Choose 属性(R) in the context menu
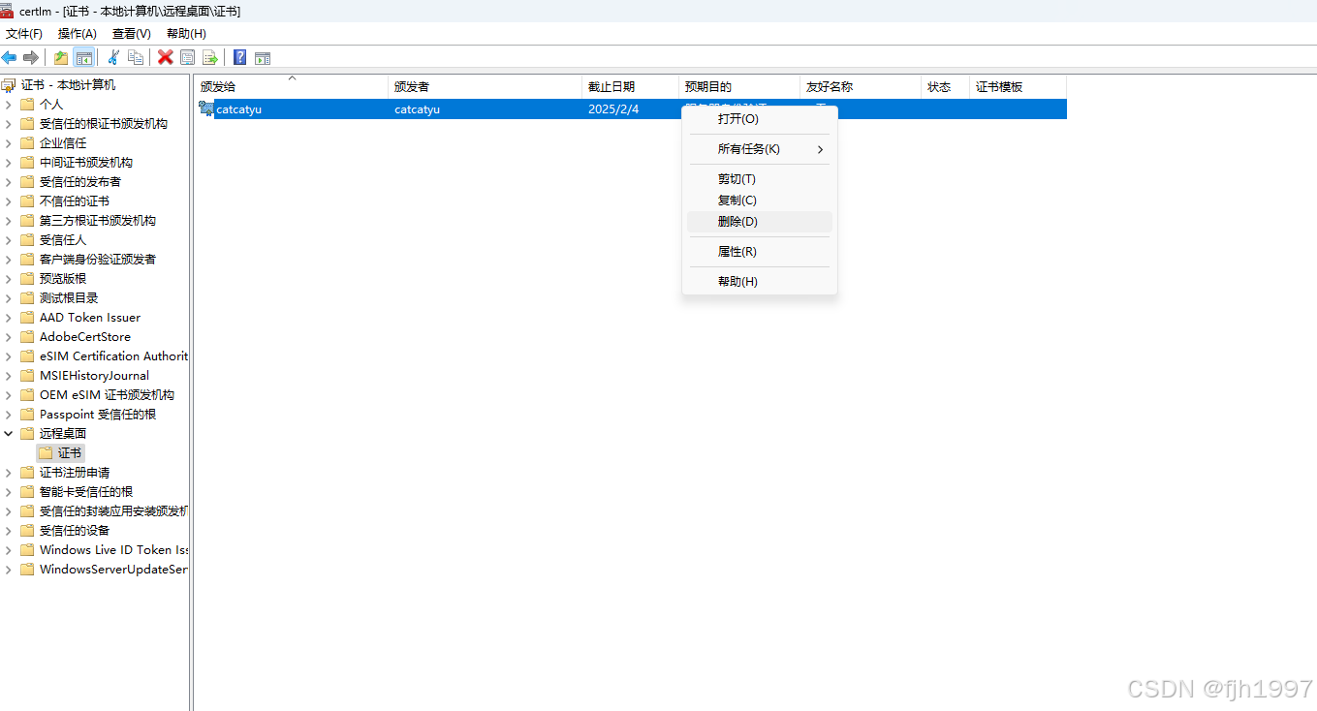1317x711 pixels. pos(760,252)
